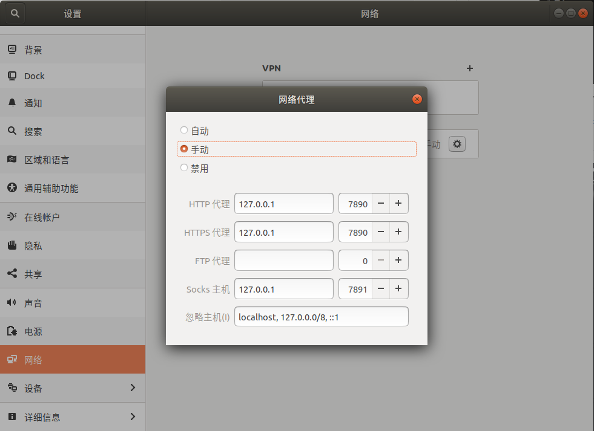Increase HTTP 代理 port with plus
The height and width of the screenshot is (431, 594).
(x=398, y=204)
